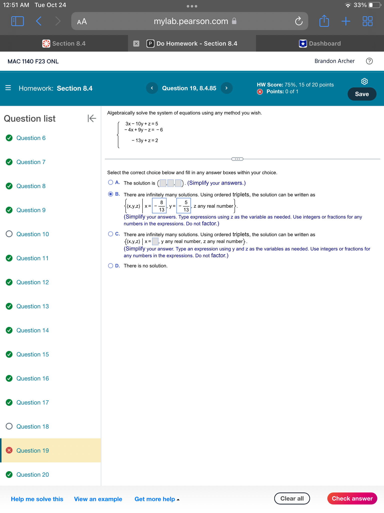Open Question 13 from list

pos(33,306)
